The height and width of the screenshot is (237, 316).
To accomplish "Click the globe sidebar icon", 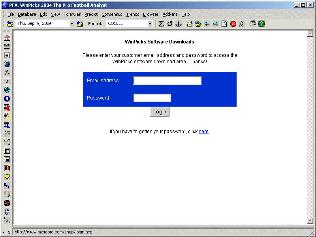I will (7, 64).
